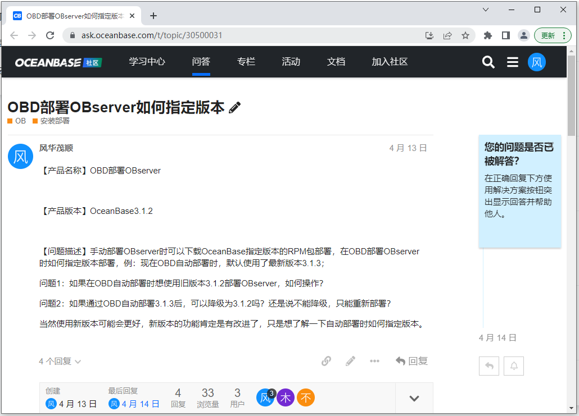Click the page vertical scrollbar thumb
Screen dimensions: 579x416
571,96
